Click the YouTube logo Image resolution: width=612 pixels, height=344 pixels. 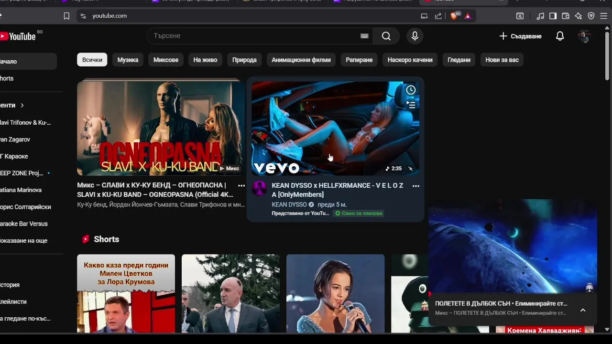point(18,36)
